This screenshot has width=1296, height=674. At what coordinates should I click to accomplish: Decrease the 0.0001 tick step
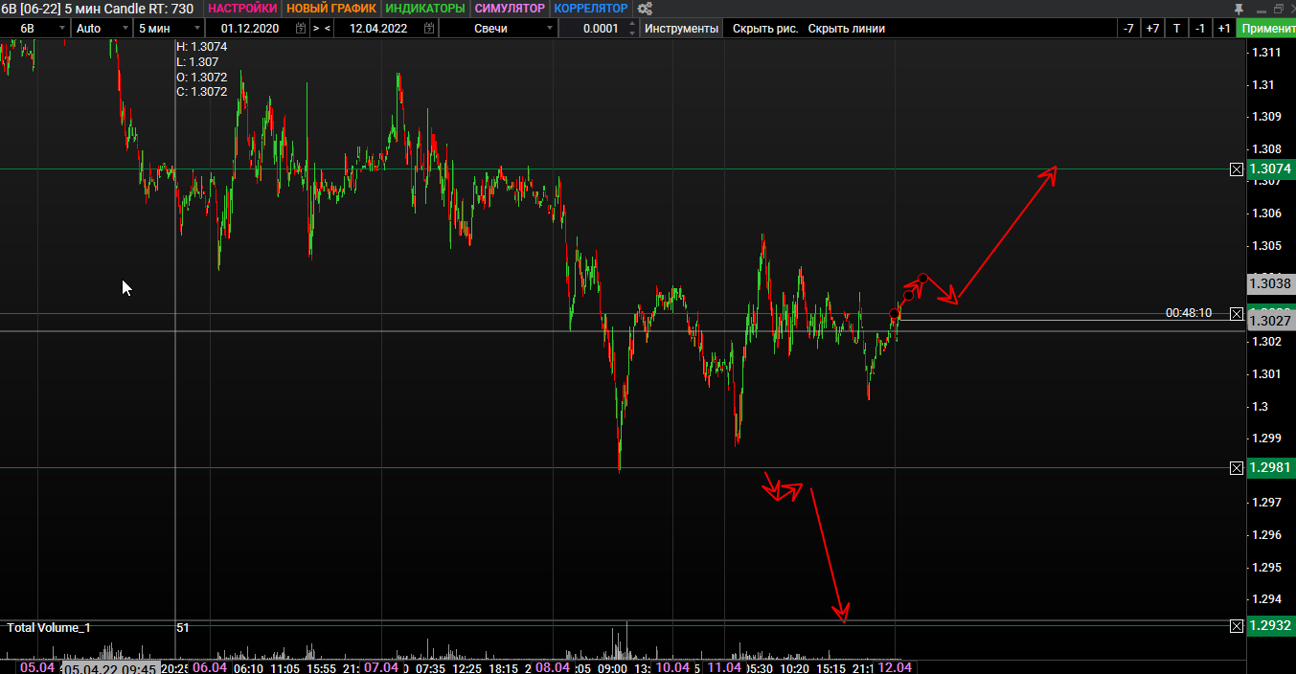click(631, 33)
